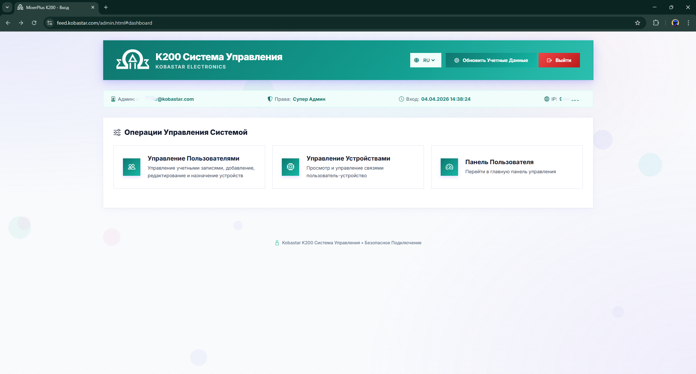
Task: Click the Управление Пользователями card title
Action: pyautogui.click(x=193, y=158)
